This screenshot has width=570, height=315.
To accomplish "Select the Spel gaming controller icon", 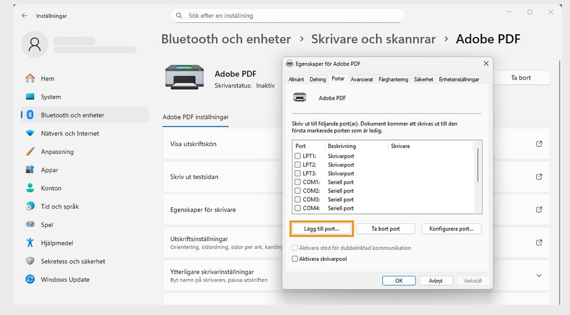I will point(30,225).
